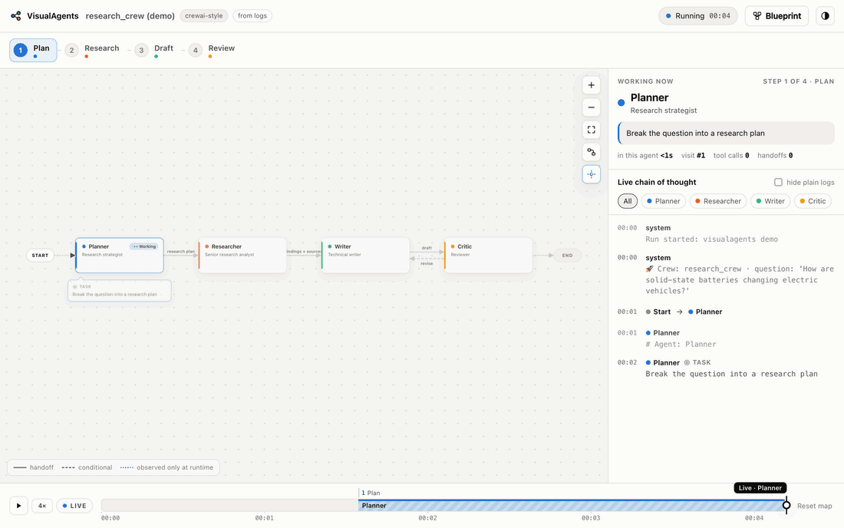Click the crewai-style tag
Image resolution: width=844 pixels, height=528 pixels.
[203, 16]
